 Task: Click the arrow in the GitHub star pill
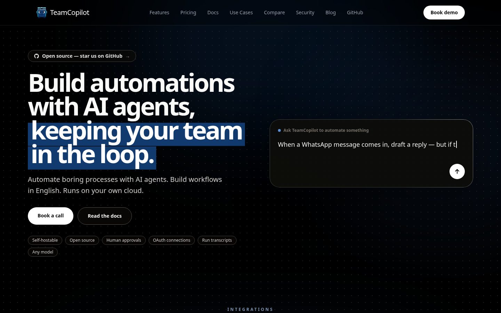pos(128,56)
